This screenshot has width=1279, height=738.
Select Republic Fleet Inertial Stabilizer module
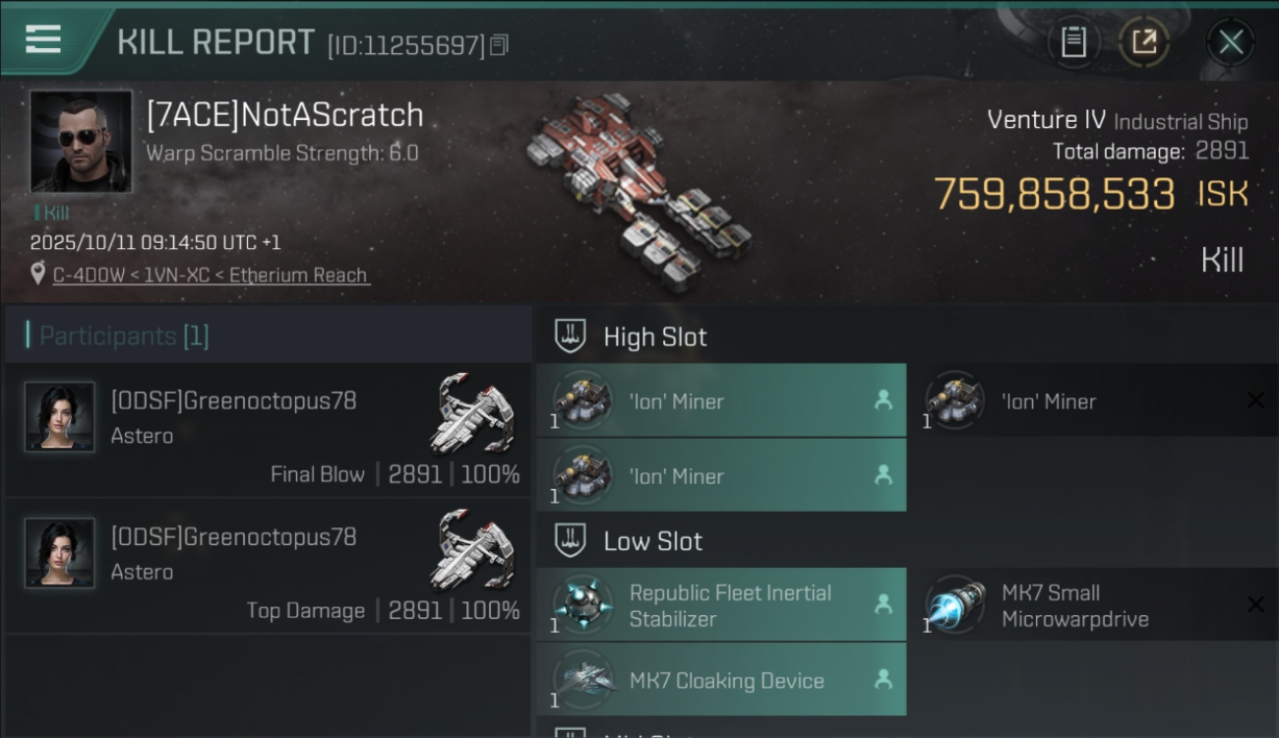721,604
